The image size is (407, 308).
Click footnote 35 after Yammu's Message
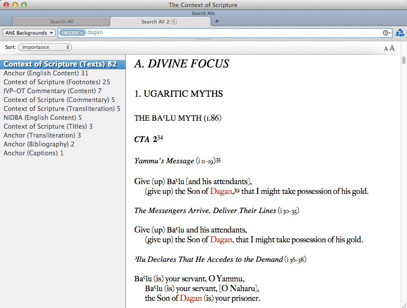218,160
